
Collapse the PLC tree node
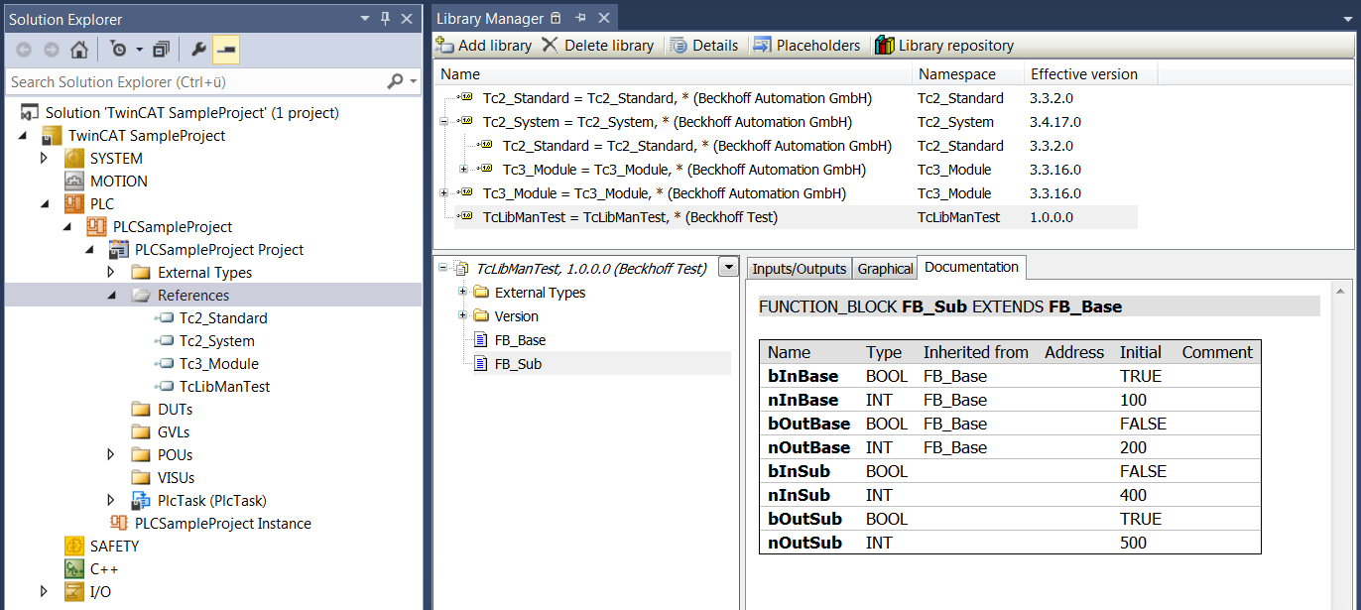tap(44, 204)
